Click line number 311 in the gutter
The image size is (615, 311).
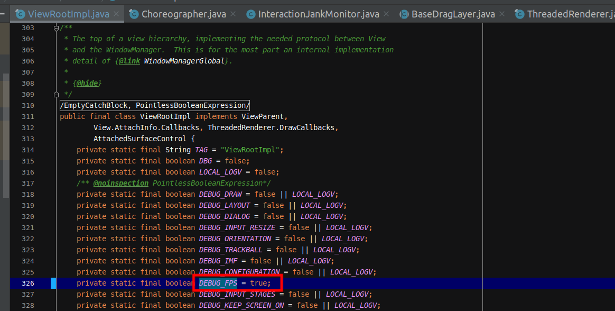pyautogui.click(x=28, y=116)
